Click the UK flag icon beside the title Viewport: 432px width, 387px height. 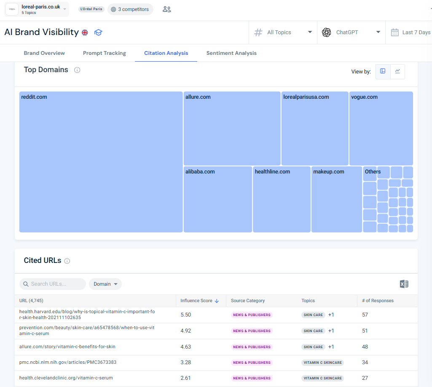pyautogui.click(x=85, y=32)
